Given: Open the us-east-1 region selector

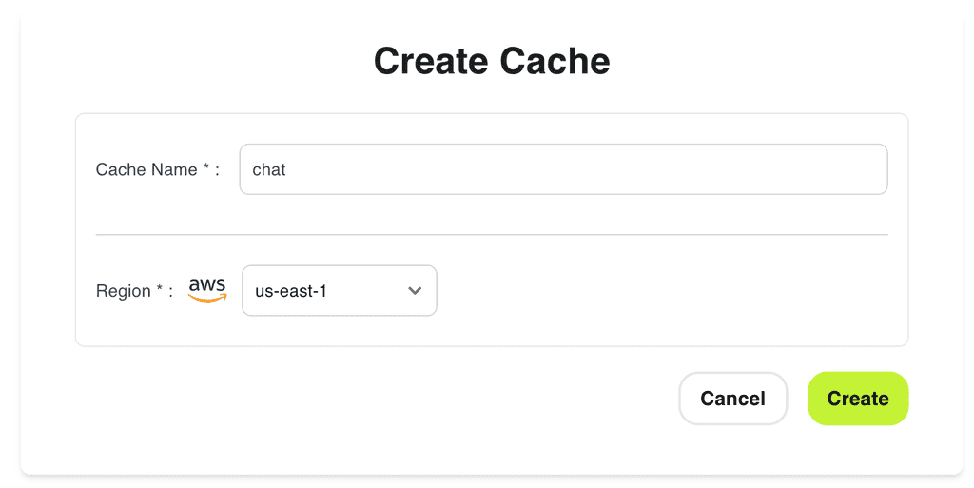Looking at the screenshot, I should click(x=339, y=291).
